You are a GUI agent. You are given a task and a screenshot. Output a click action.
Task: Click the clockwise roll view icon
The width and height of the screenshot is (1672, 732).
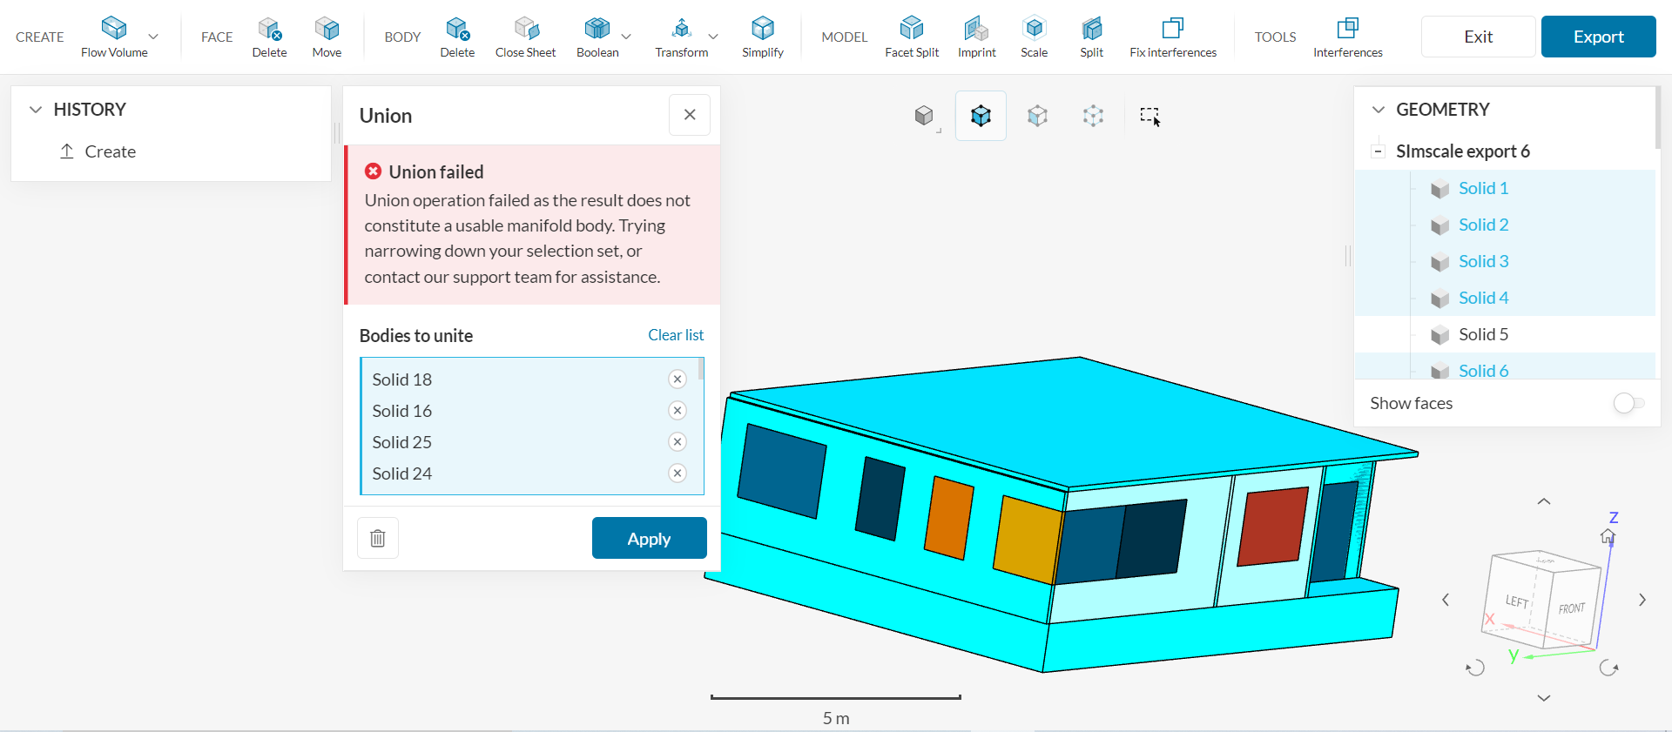point(1608,668)
